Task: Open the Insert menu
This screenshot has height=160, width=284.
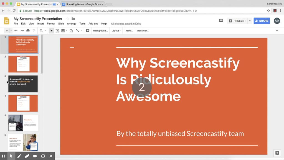Action: (40, 24)
